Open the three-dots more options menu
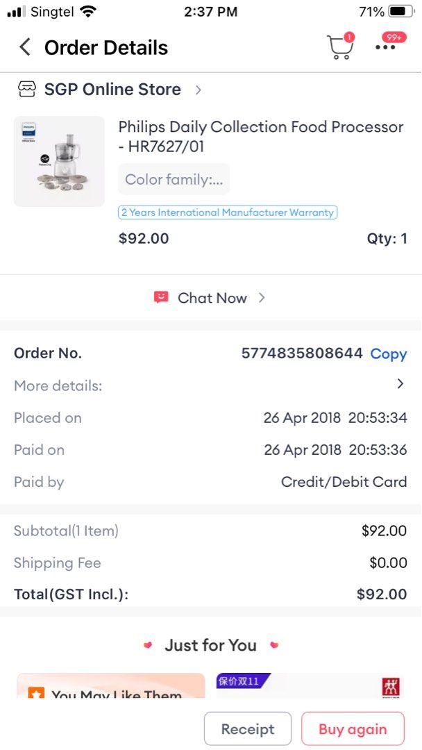 pyautogui.click(x=385, y=47)
